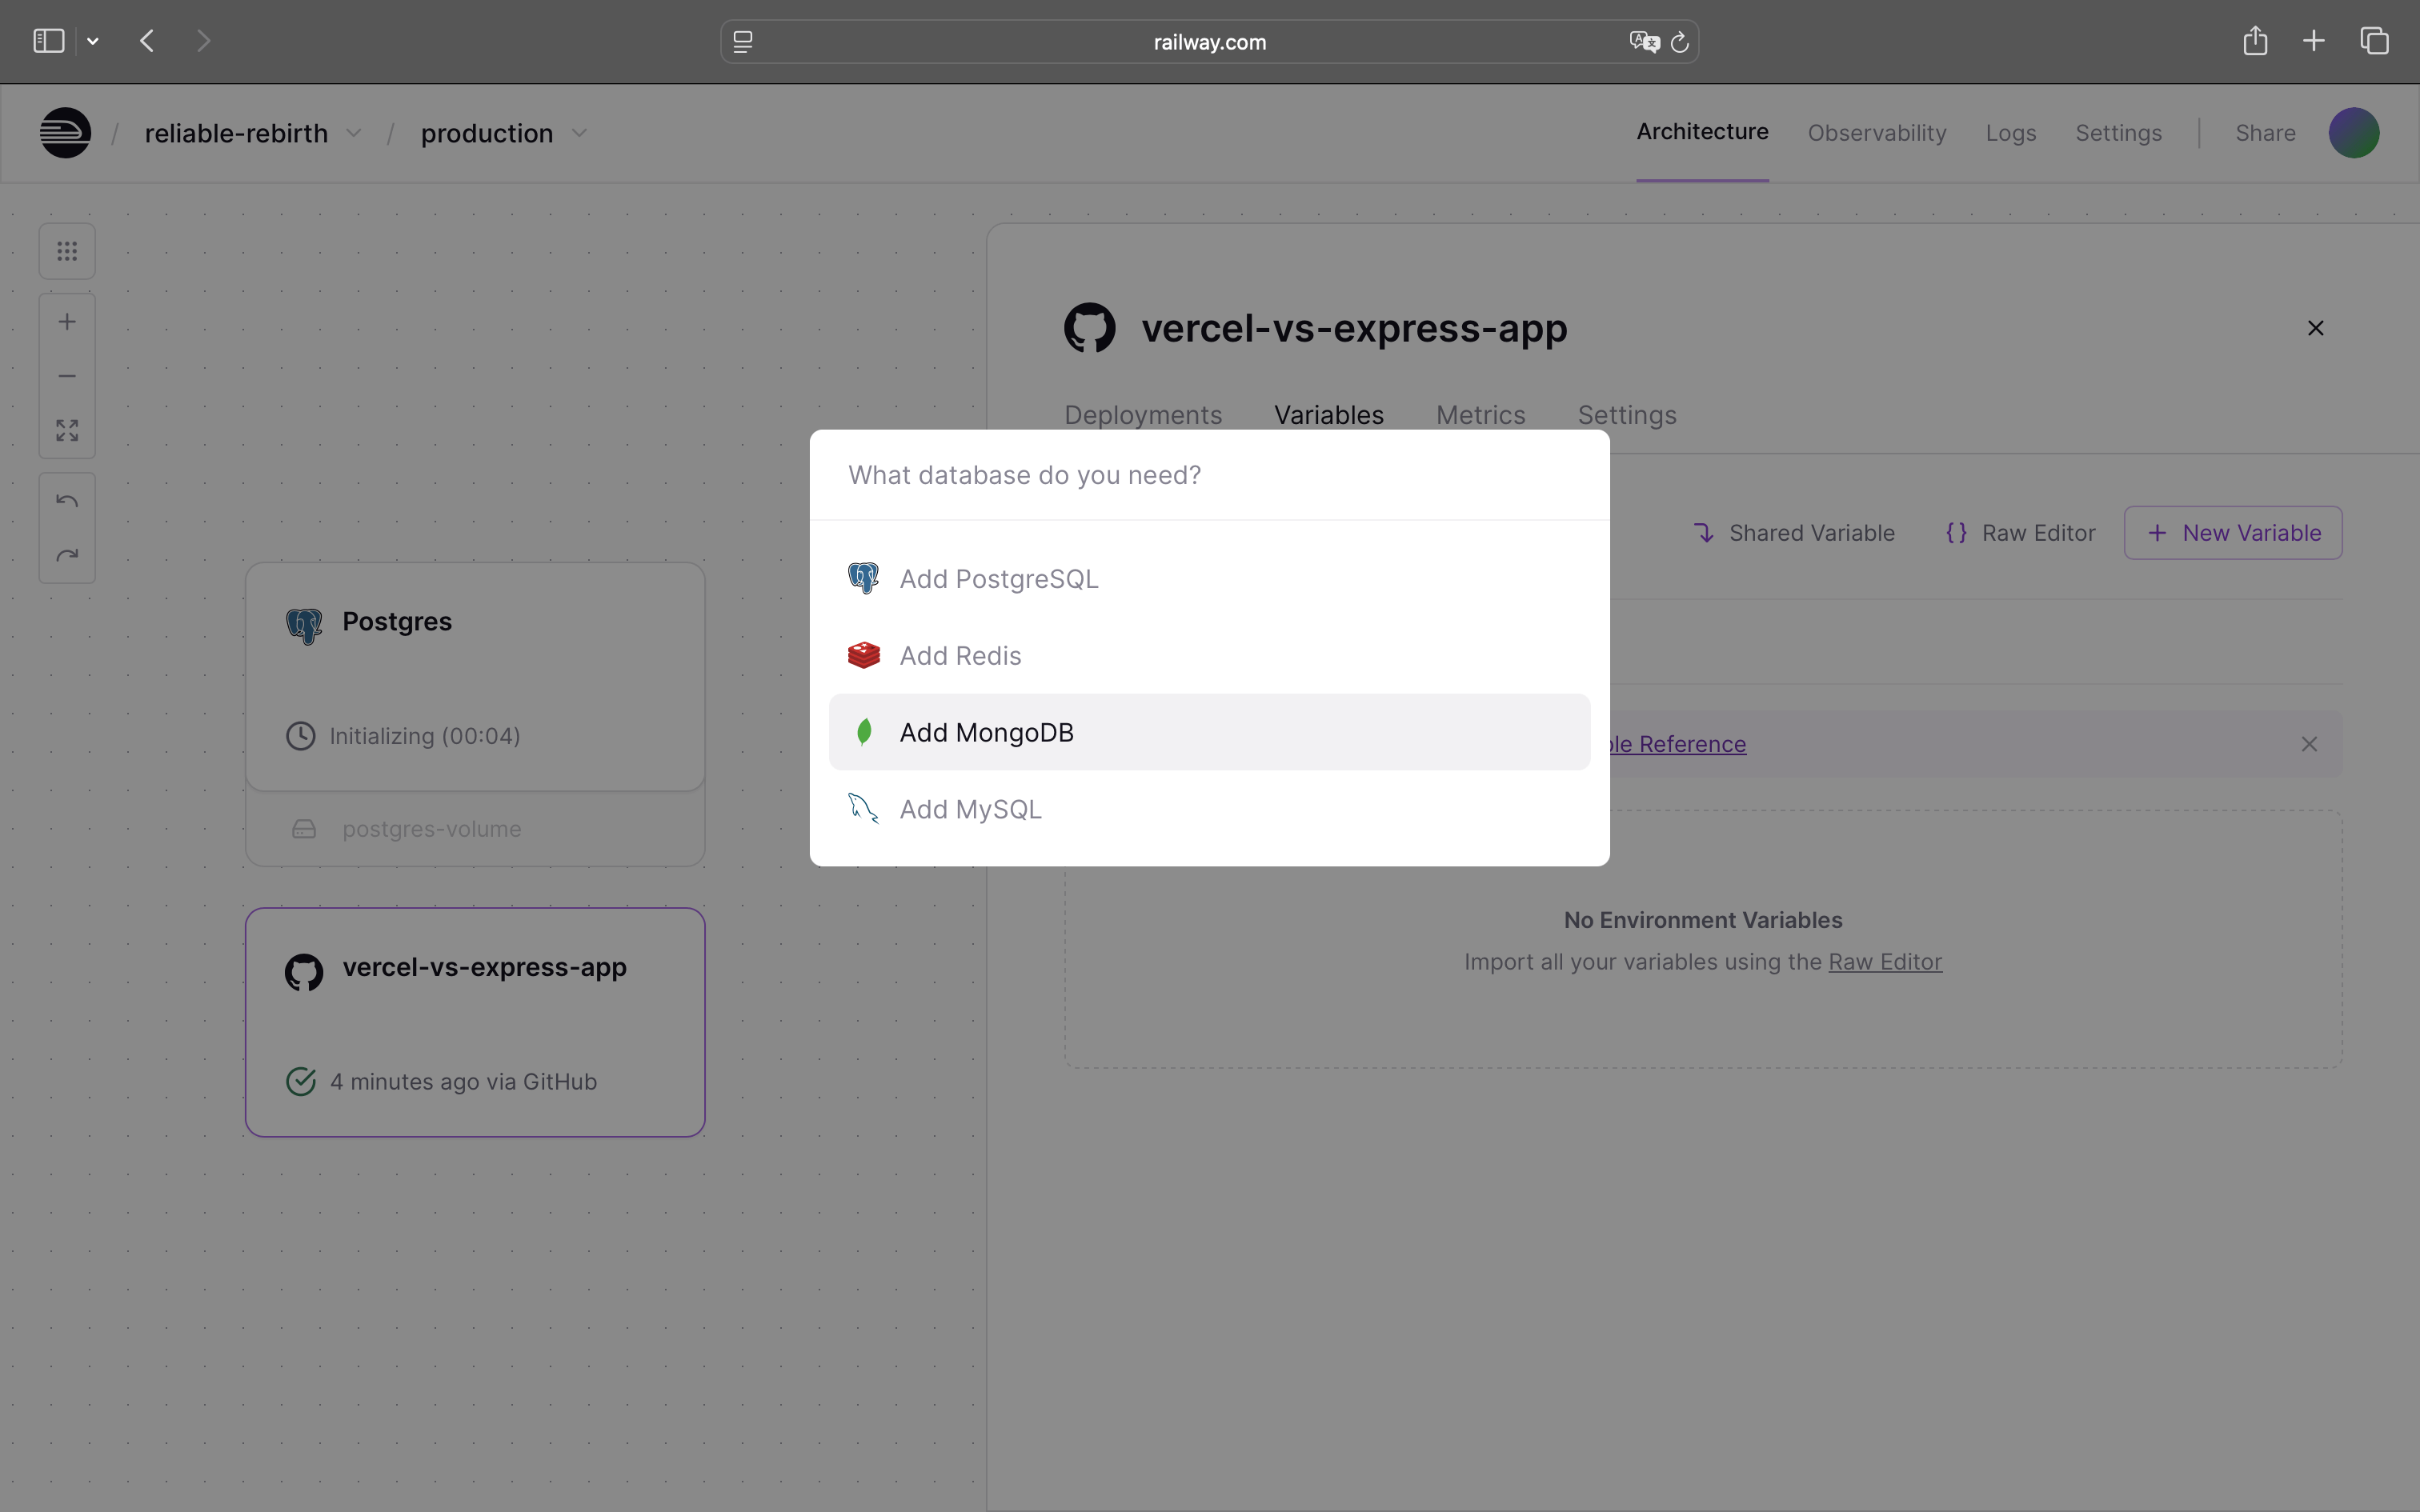Screen dimensions: 2420x1512
Task: Dismiss the variable reference banner
Action: (x=2309, y=744)
